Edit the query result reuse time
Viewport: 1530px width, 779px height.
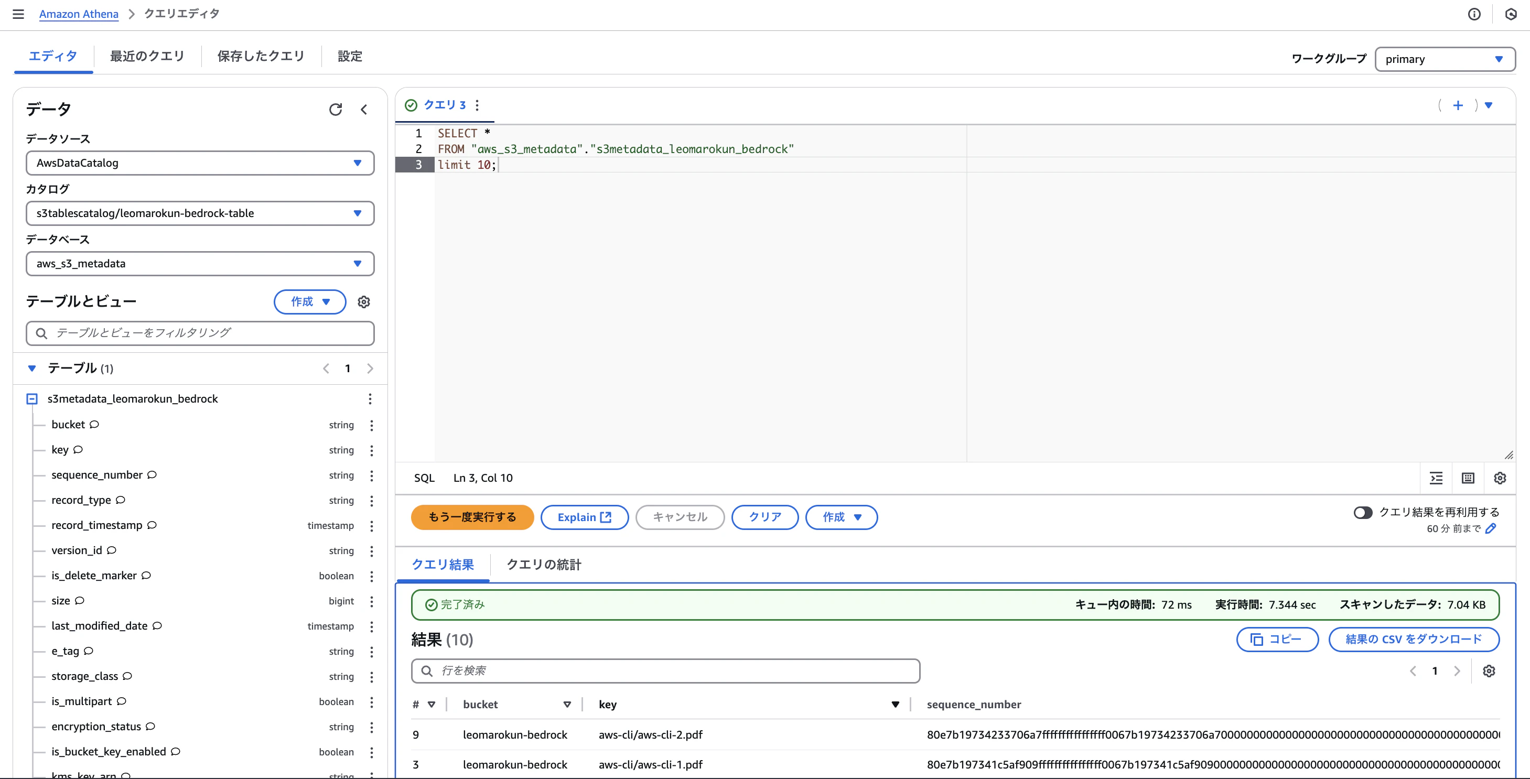[1491, 528]
